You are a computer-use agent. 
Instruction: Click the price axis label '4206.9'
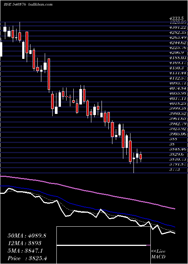176,53
